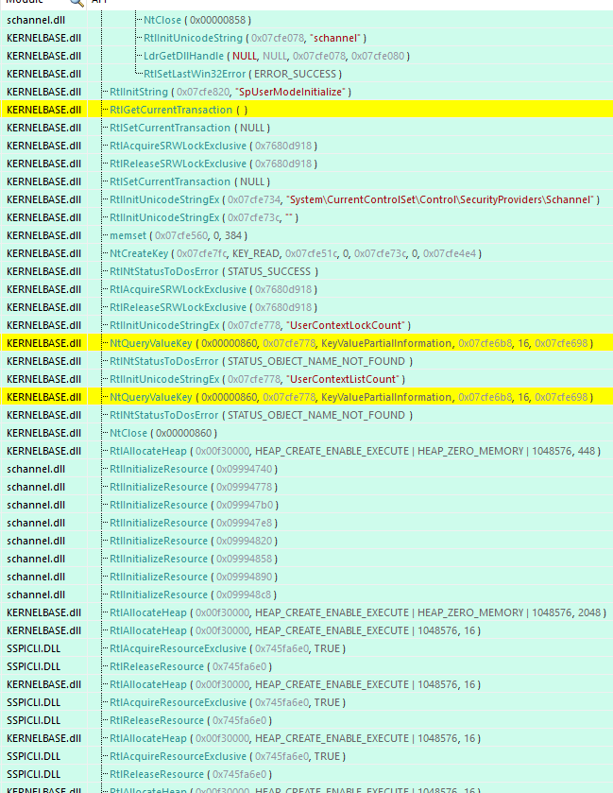Select RtlInitializeResource ( 0x09994890 ) row
613x793 pixels.
(306, 577)
